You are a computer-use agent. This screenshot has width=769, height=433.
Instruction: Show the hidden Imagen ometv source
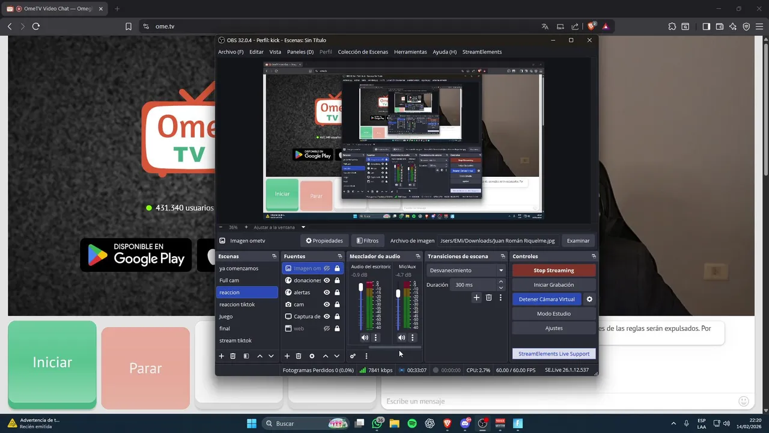point(327,268)
